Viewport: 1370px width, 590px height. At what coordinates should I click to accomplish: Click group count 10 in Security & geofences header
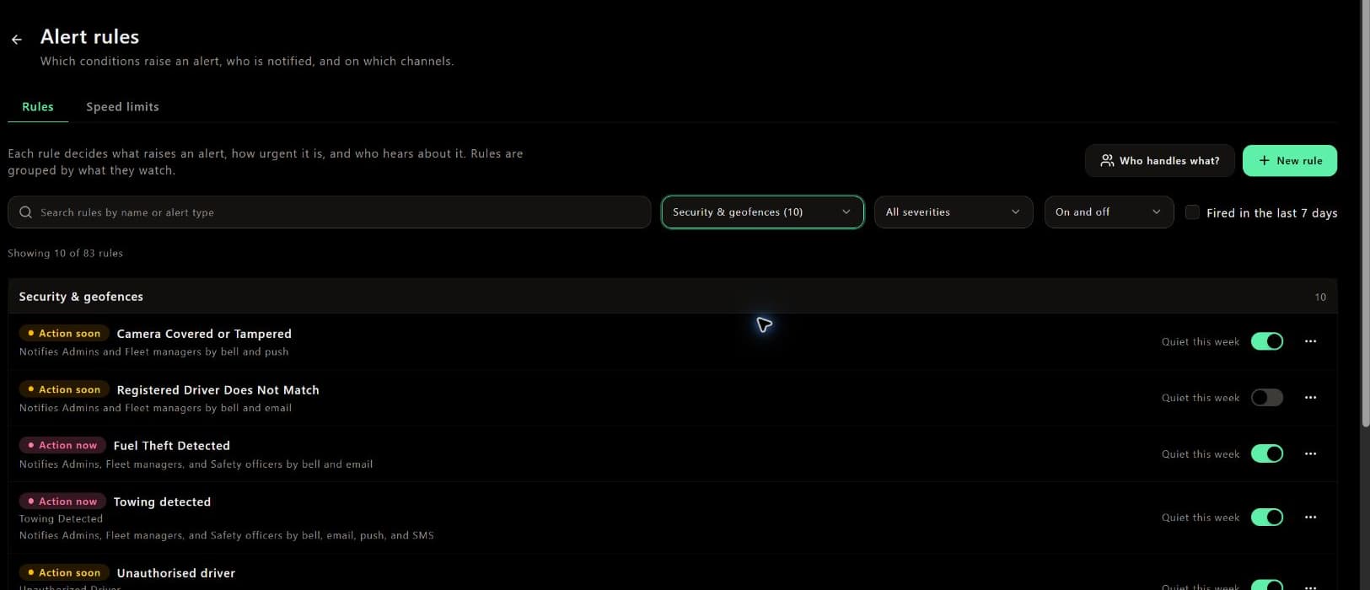(x=1320, y=297)
